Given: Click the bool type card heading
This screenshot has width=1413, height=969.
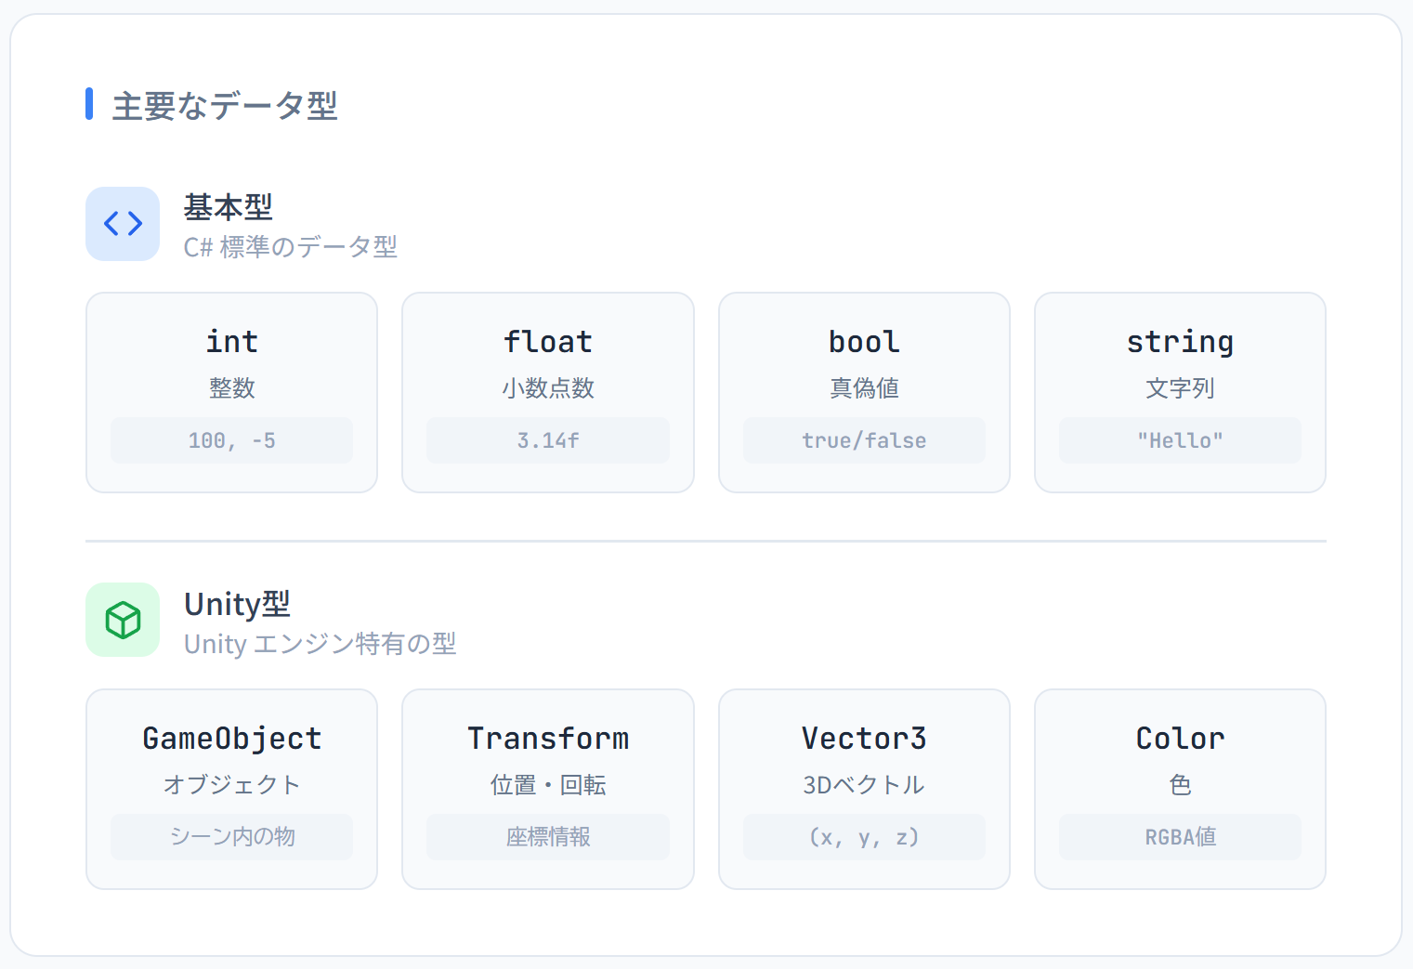Looking at the screenshot, I should tap(864, 342).
